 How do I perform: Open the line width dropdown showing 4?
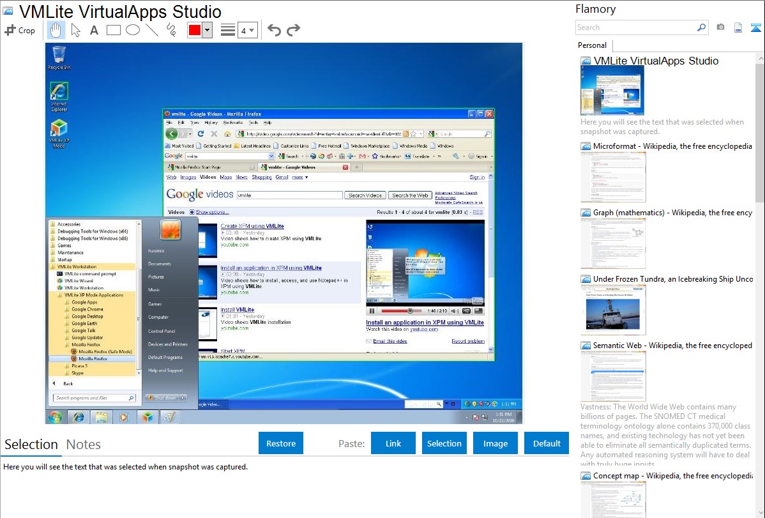(x=247, y=31)
